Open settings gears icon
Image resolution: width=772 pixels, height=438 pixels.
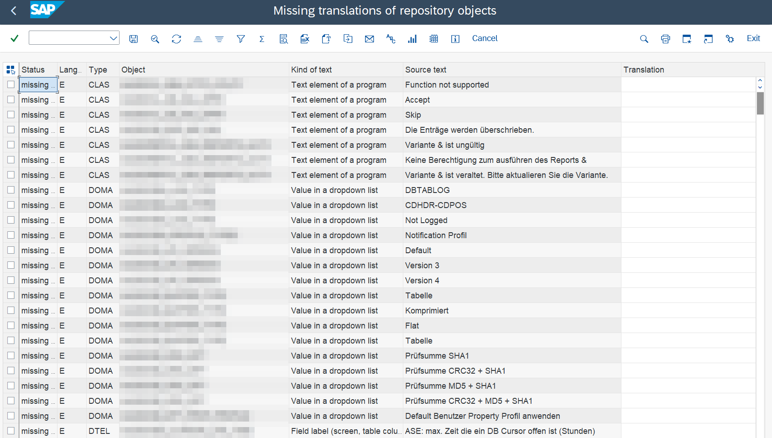730,39
